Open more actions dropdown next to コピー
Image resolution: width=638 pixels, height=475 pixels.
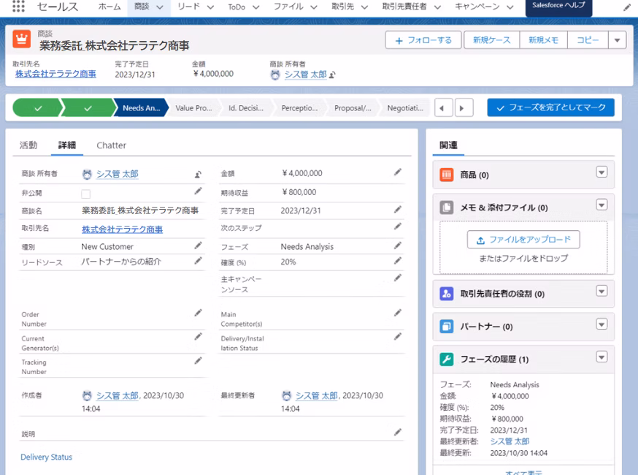pyautogui.click(x=618, y=40)
